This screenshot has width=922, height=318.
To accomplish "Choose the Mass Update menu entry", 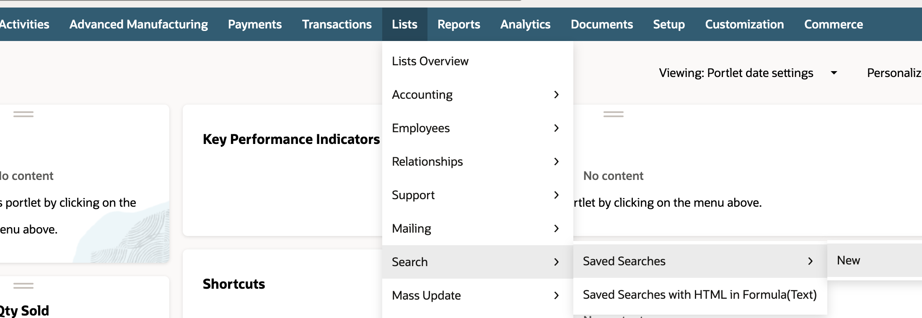I will pyautogui.click(x=478, y=295).
